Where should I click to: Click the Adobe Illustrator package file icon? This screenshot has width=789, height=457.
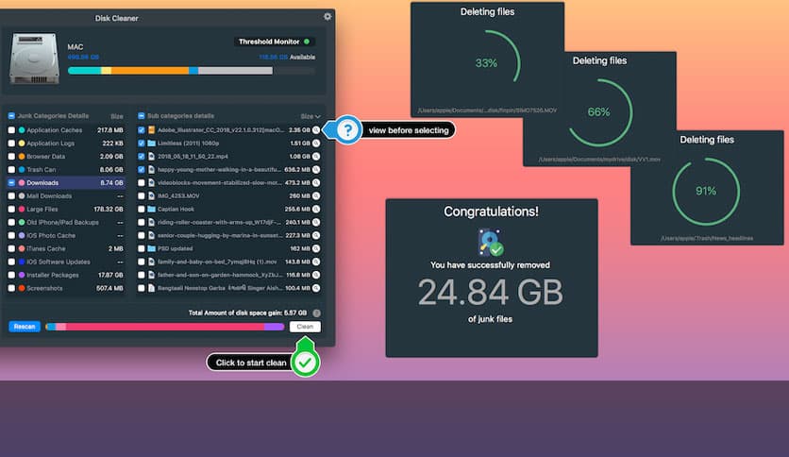coord(151,130)
